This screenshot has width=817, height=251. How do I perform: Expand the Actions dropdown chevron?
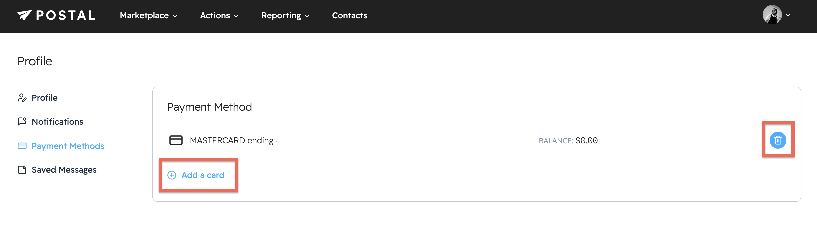coord(236,16)
